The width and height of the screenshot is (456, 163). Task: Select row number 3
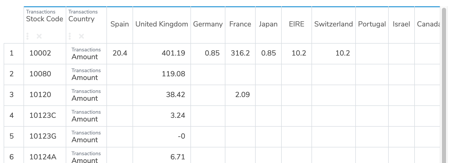pyautogui.click(x=12, y=95)
